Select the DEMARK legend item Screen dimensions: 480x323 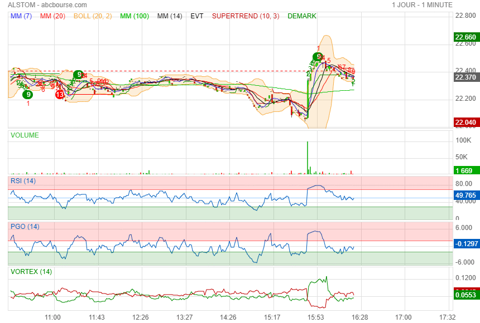302,16
